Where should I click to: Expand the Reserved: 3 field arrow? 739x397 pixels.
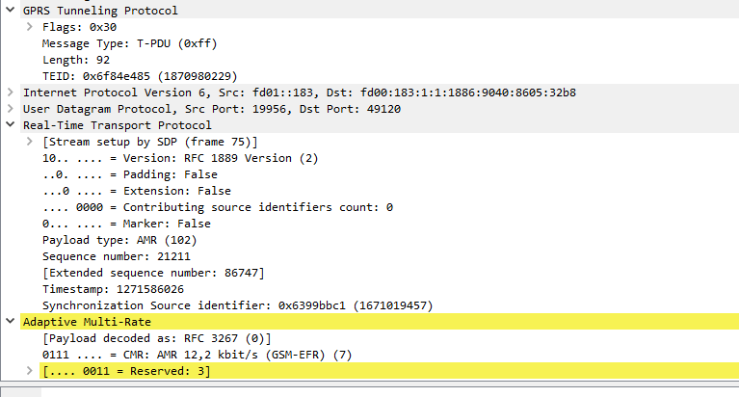tap(30, 371)
